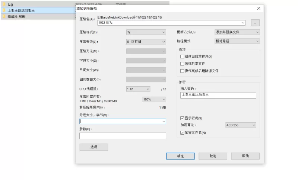Open 加密算法 AES-256 dropdown
298x180 pixels.
click(241, 125)
